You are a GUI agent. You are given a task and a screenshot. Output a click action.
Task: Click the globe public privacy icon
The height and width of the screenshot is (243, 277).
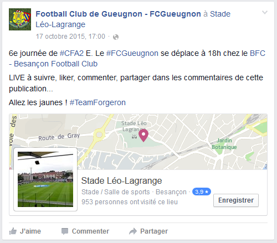[116, 37]
